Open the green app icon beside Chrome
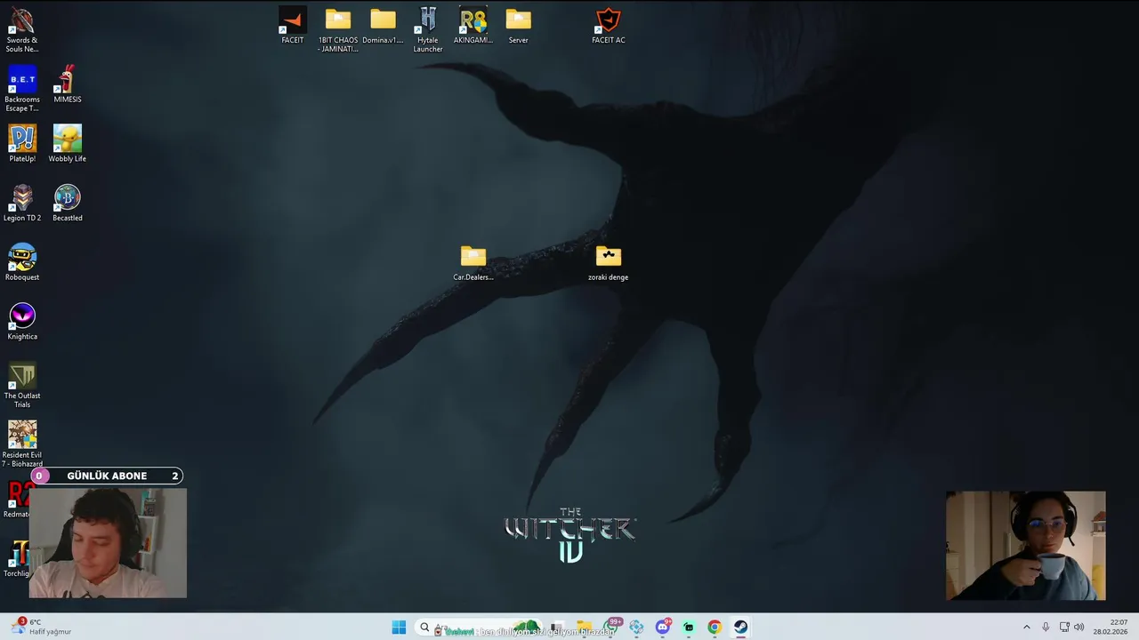The image size is (1139, 640). (688, 628)
